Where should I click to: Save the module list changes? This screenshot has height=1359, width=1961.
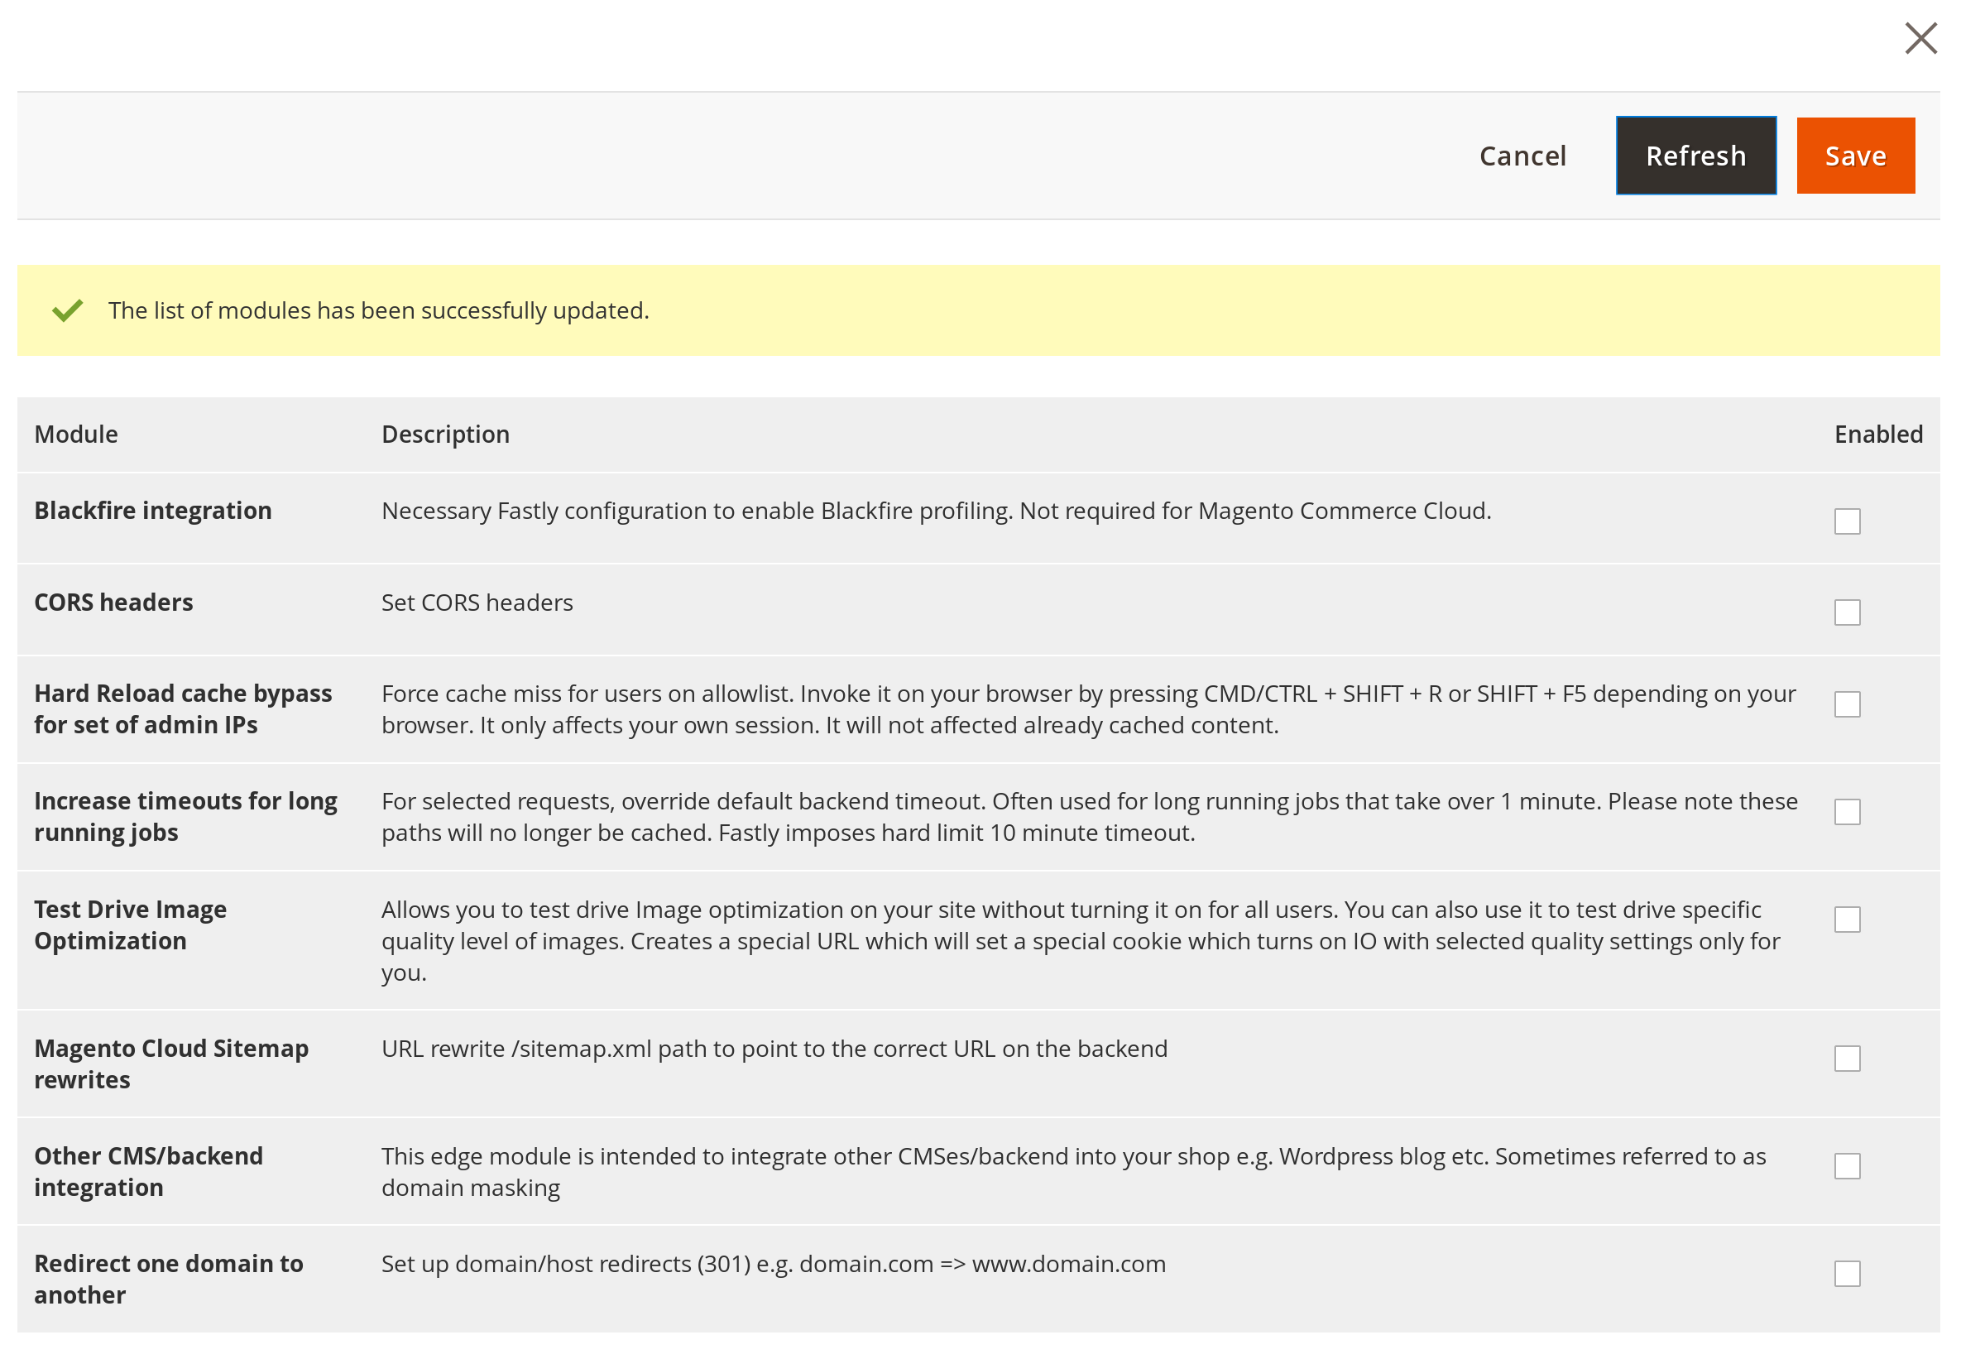[1854, 156]
